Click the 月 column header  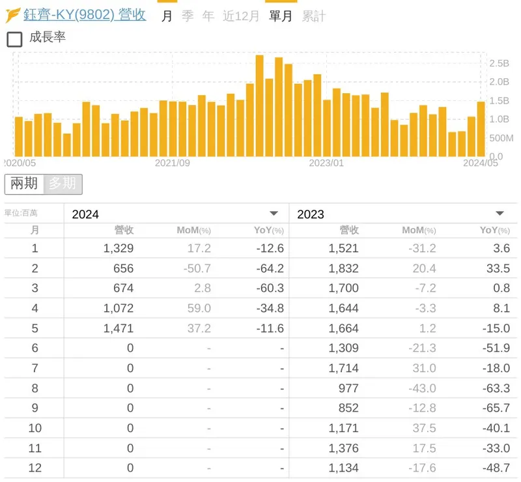tap(35, 230)
